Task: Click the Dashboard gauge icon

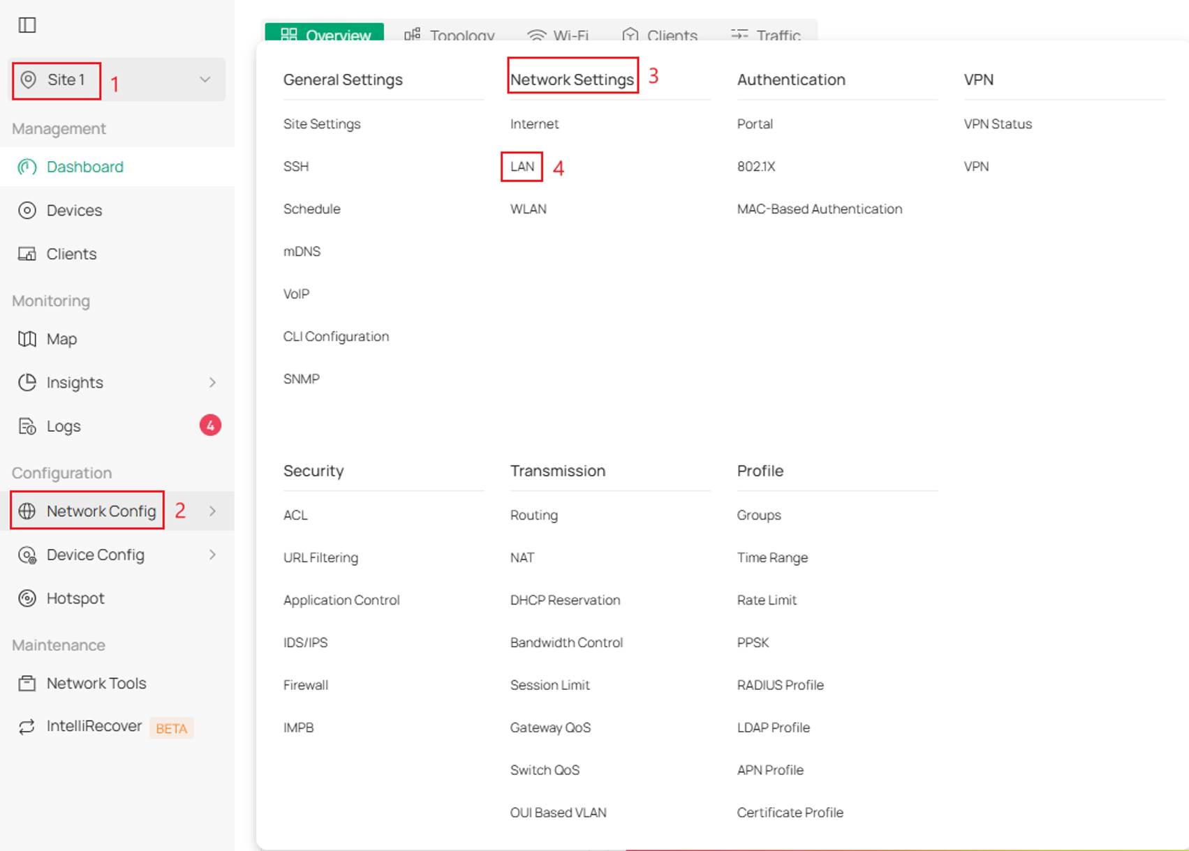Action: tap(27, 167)
